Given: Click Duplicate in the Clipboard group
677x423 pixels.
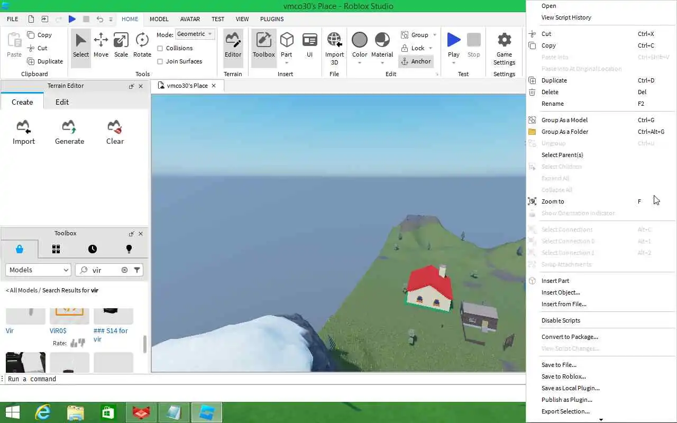Looking at the screenshot, I should tap(45, 61).
